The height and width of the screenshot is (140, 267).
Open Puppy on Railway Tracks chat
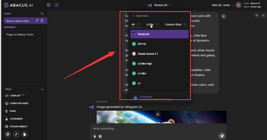pos(20,34)
